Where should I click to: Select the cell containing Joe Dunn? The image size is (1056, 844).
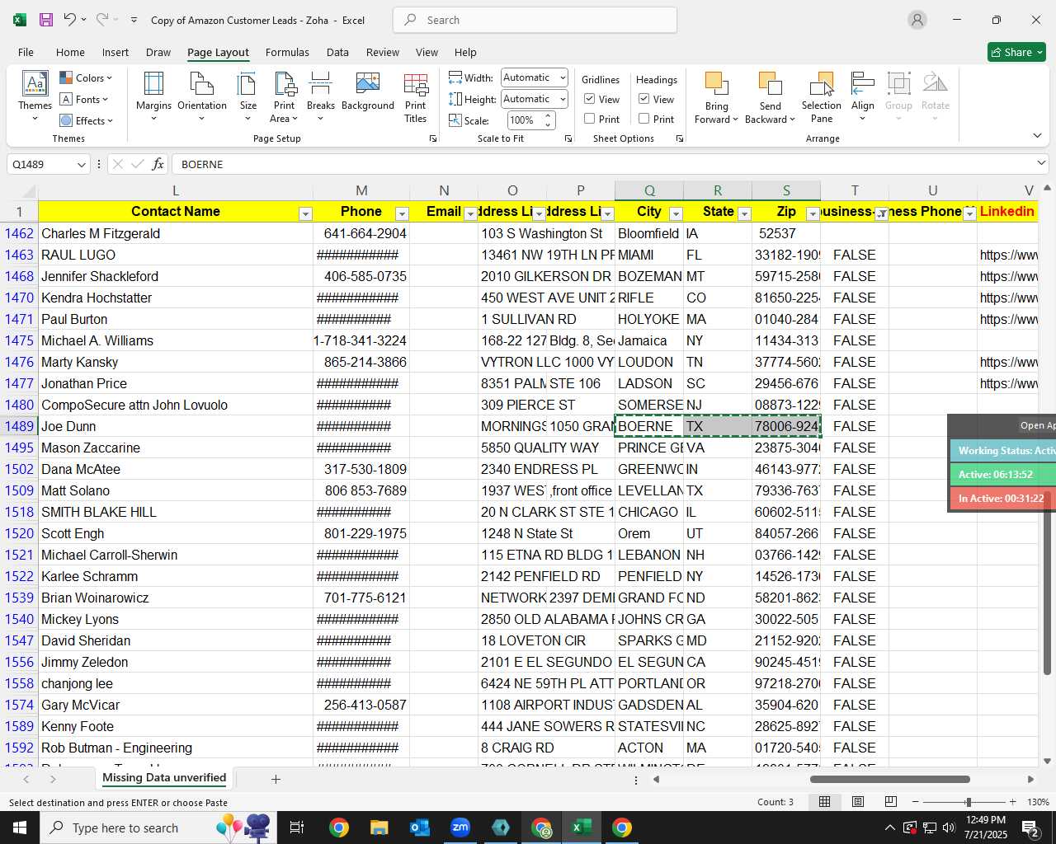coord(176,426)
